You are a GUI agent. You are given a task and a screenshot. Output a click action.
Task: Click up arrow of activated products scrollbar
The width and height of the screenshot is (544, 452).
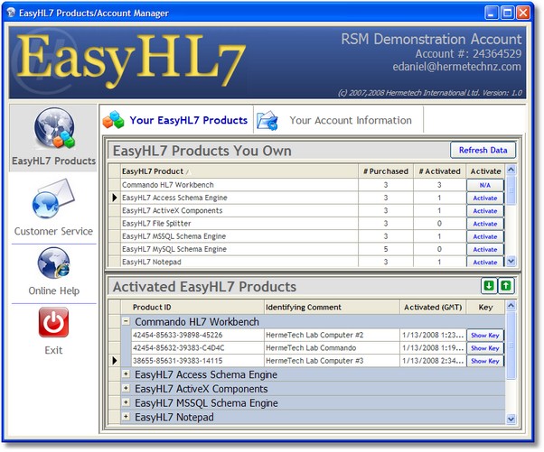coord(511,306)
